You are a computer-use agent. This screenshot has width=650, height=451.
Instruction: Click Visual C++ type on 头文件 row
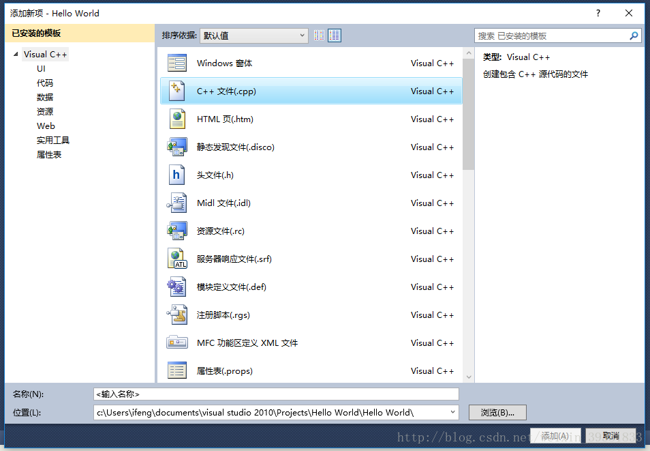pos(433,175)
